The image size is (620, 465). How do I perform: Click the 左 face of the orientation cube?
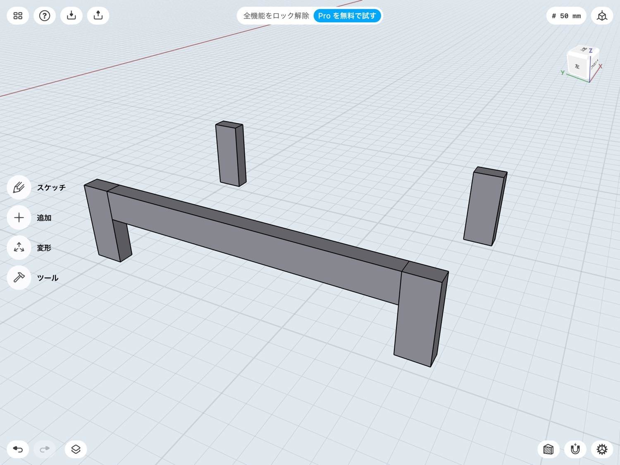point(577,66)
